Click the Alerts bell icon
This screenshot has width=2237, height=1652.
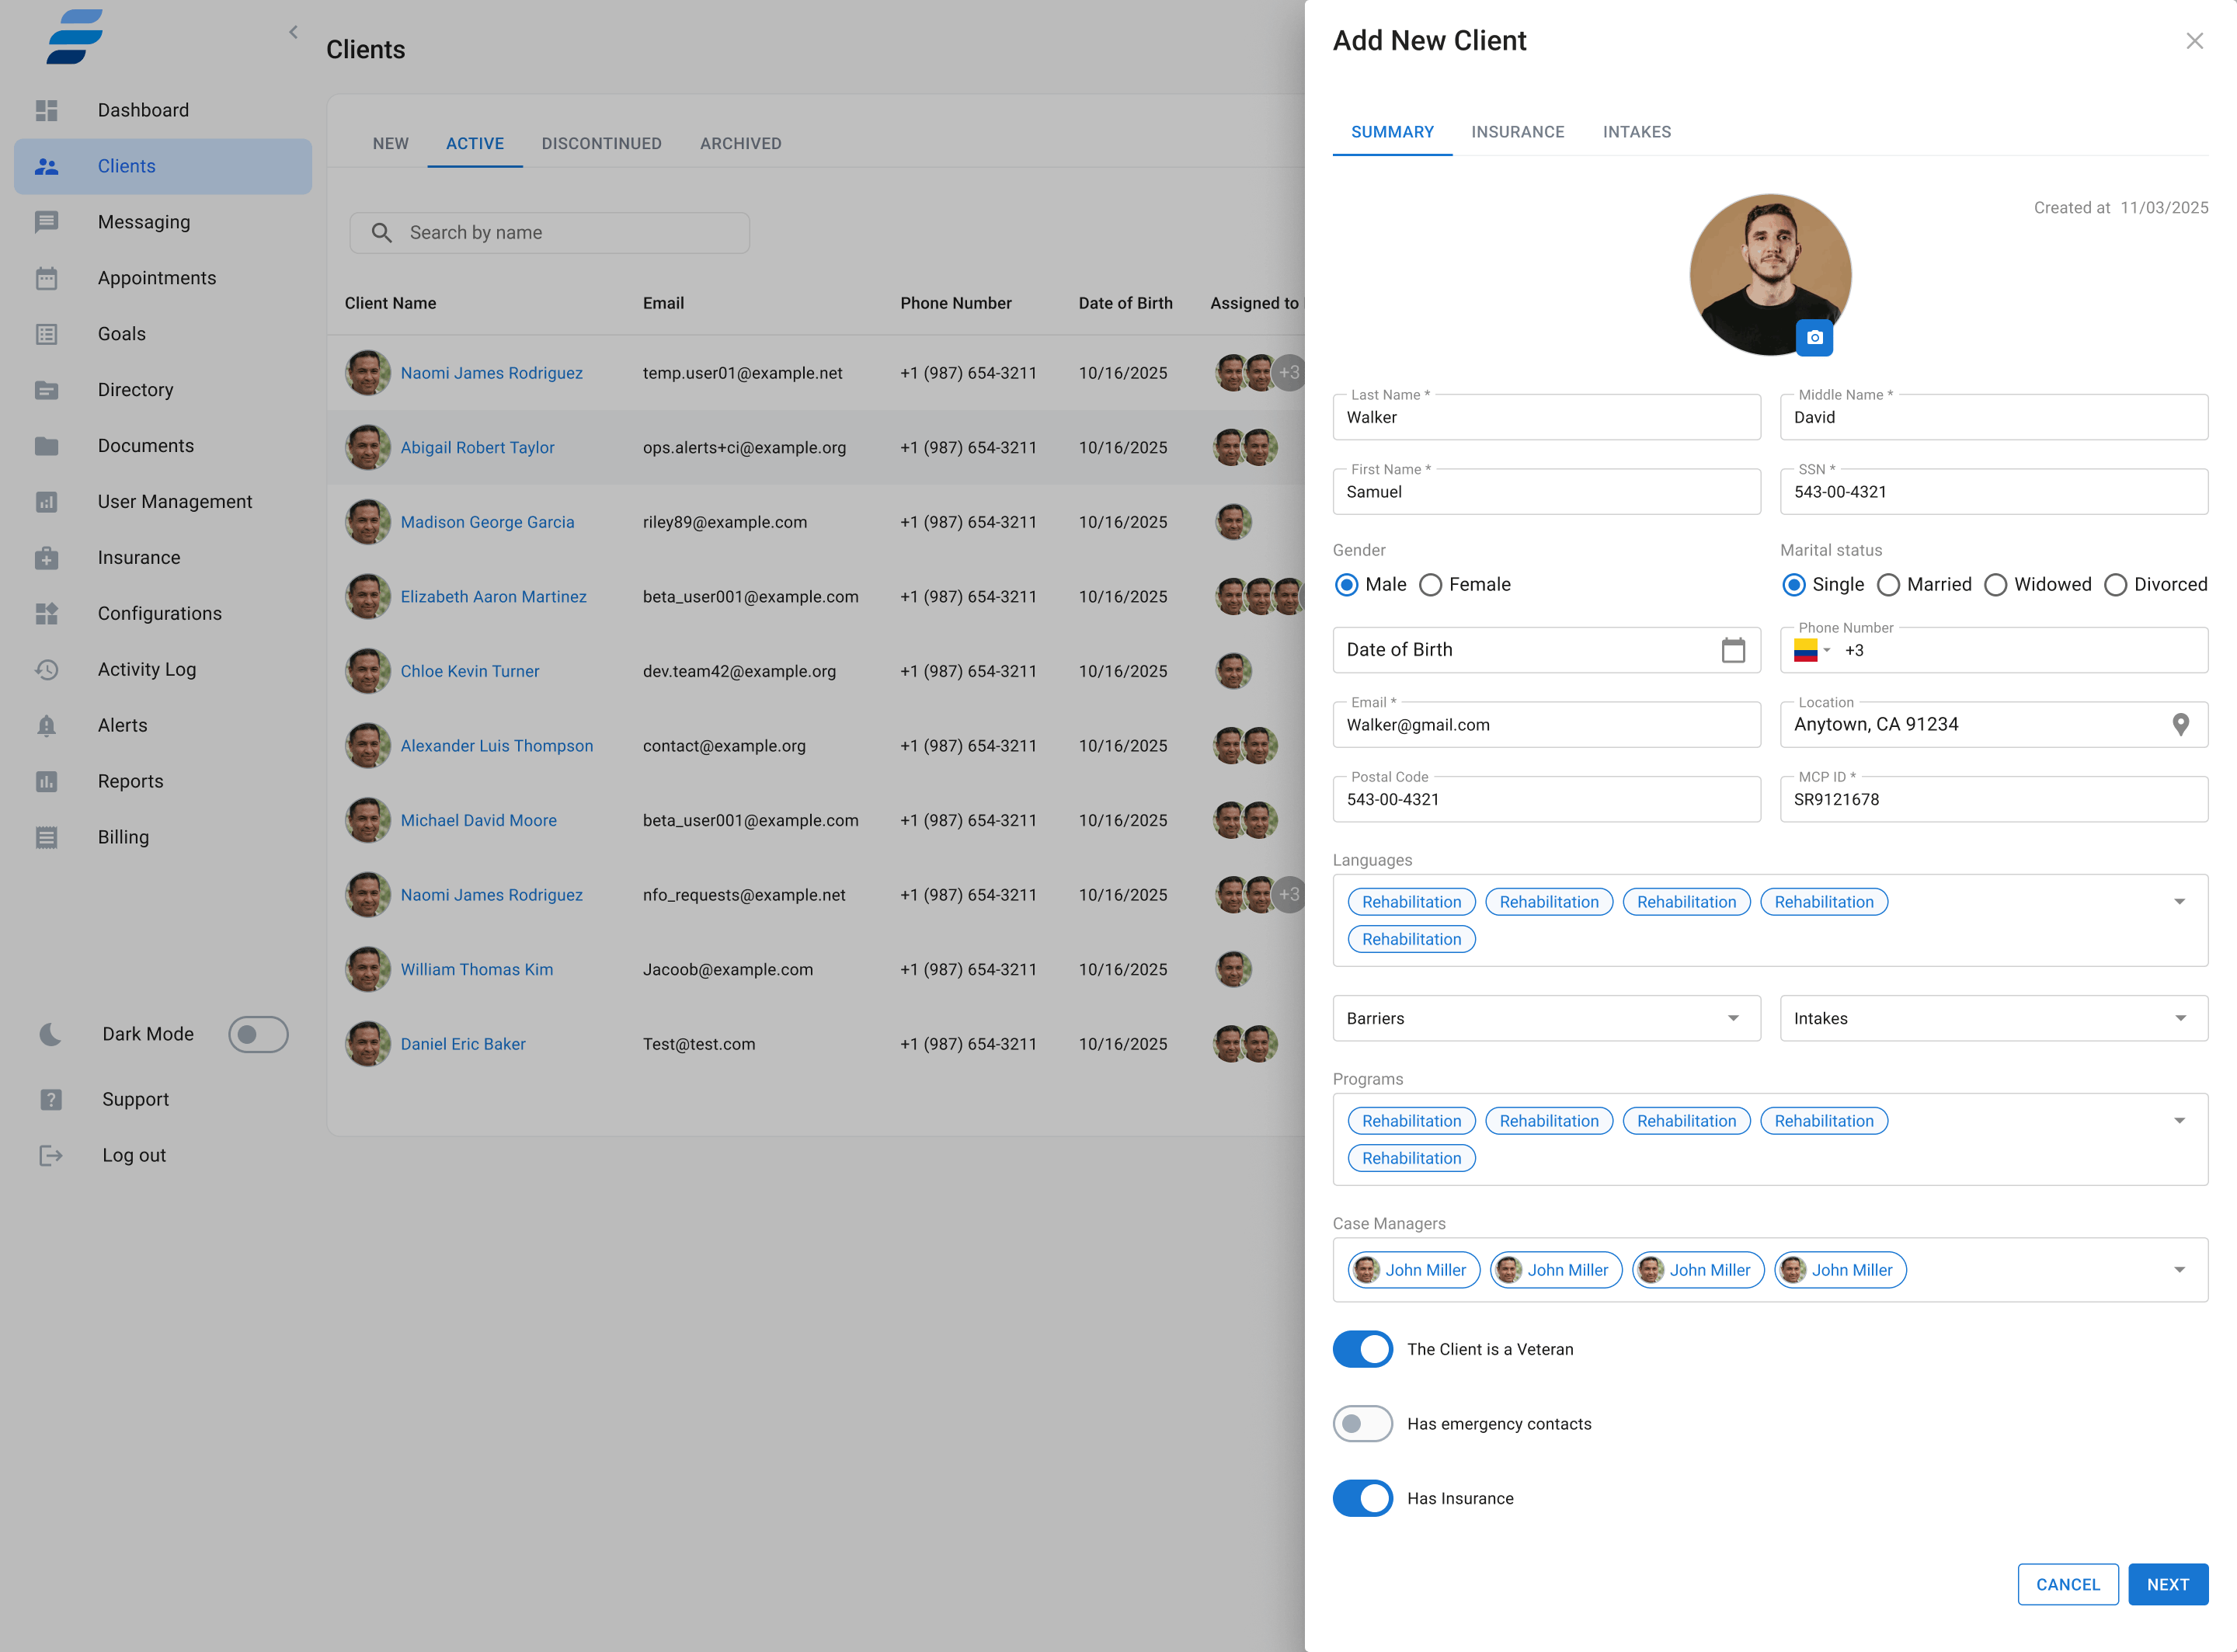pos(47,725)
